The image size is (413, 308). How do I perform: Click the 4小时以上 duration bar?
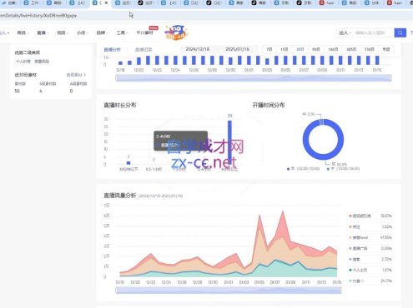coord(229,142)
